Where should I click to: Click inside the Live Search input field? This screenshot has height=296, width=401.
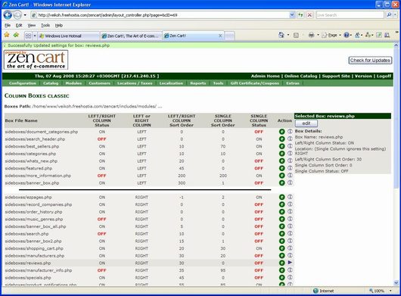click(x=350, y=15)
